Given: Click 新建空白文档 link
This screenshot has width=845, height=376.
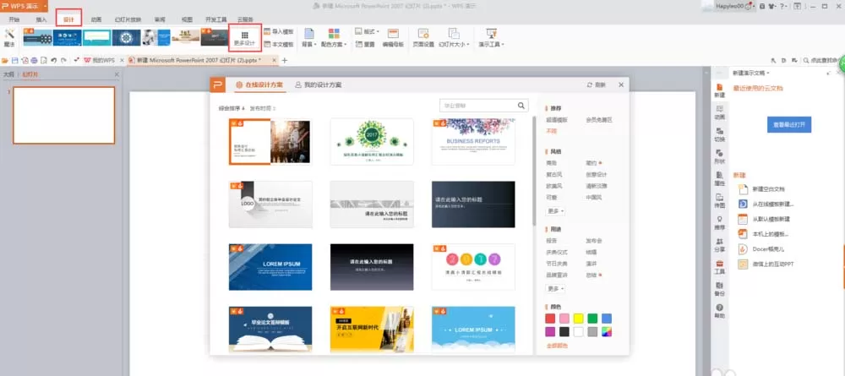Looking at the screenshot, I should click(768, 189).
